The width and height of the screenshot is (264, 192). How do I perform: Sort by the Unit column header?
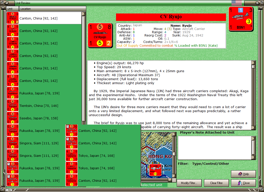(13, 9)
